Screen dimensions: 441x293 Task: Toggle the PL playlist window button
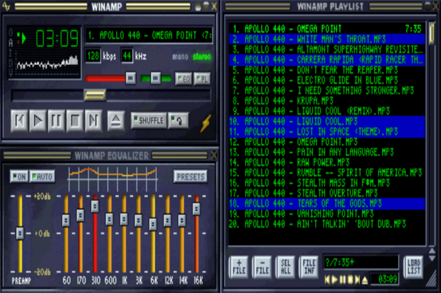pyautogui.click(x=202, y=79)
